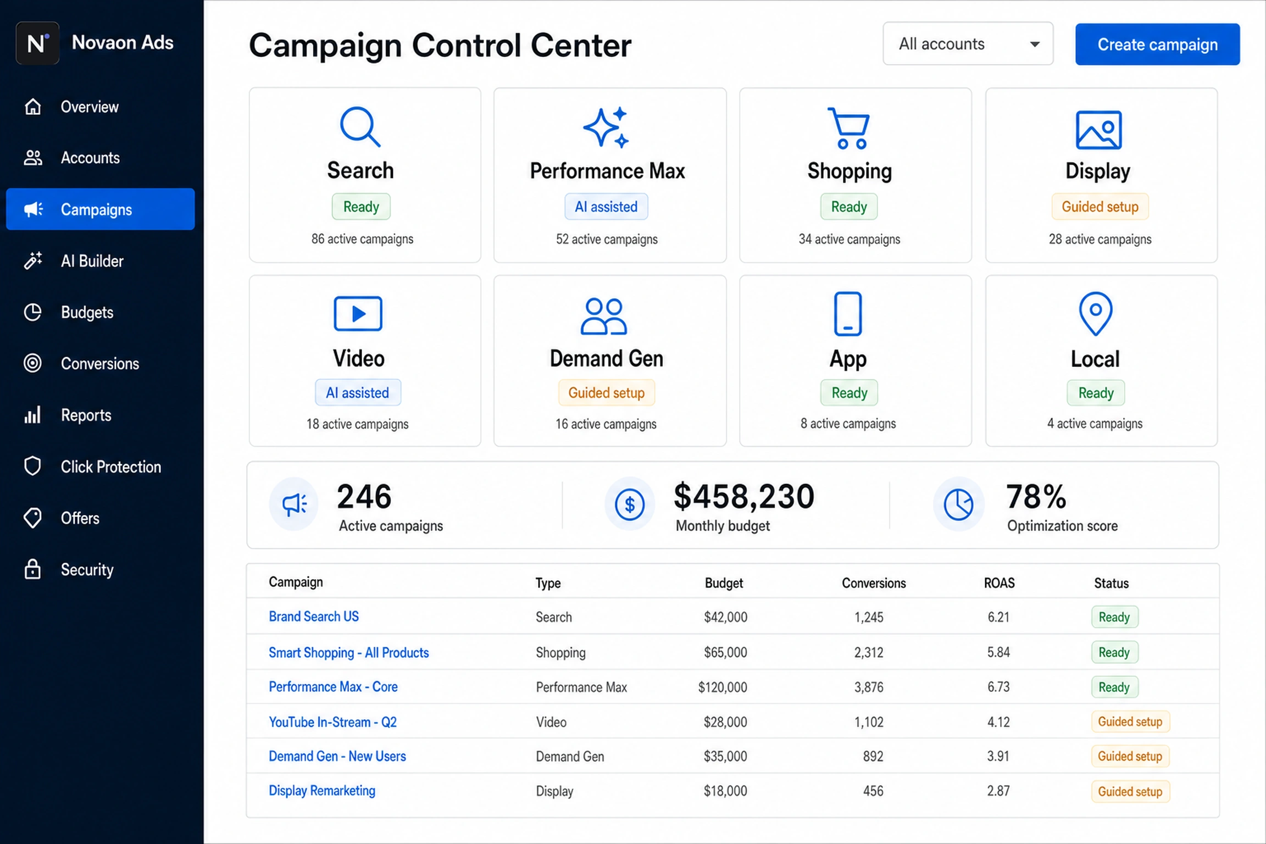The width and height of the screenshot is (1266, 844).
Task: Click the App card title
Action: click(x=848, y=359)
